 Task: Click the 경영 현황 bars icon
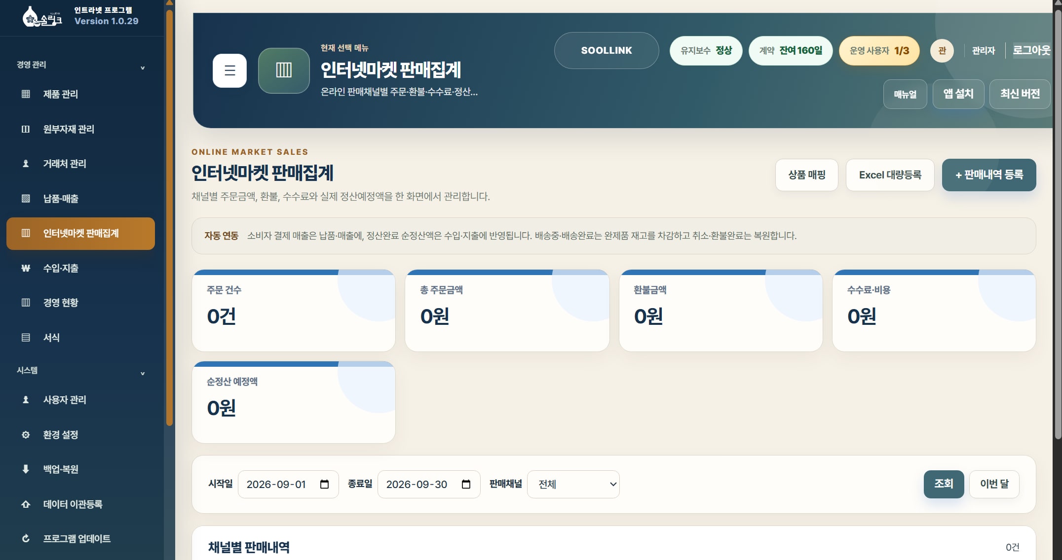click(x=26, y=303)
